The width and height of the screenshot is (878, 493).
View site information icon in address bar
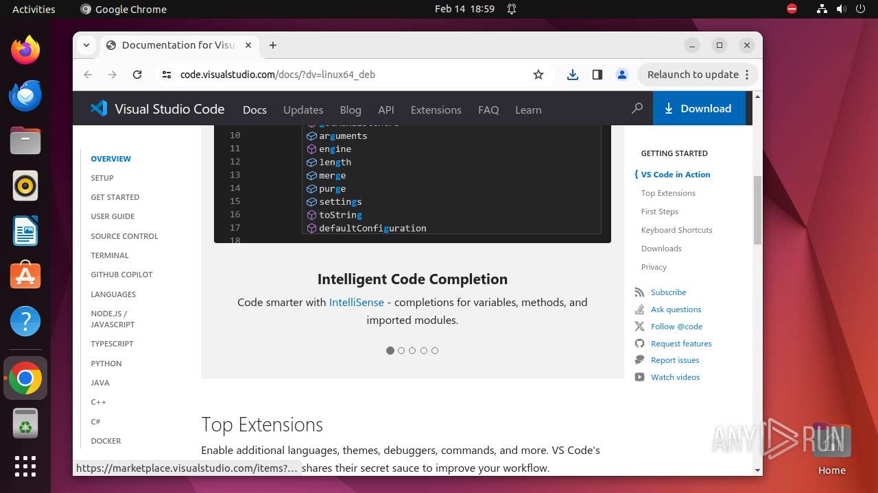click(167, 75)
